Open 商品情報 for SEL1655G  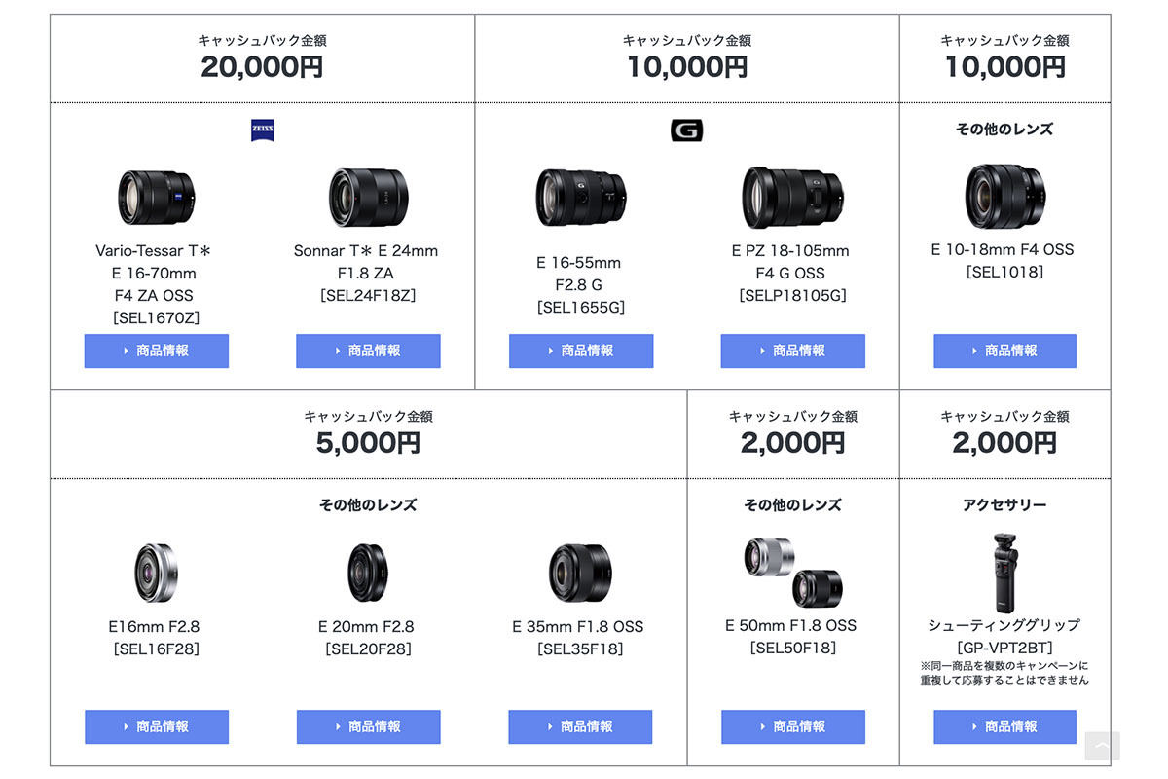pyautogui.click(x=581, y=351)
